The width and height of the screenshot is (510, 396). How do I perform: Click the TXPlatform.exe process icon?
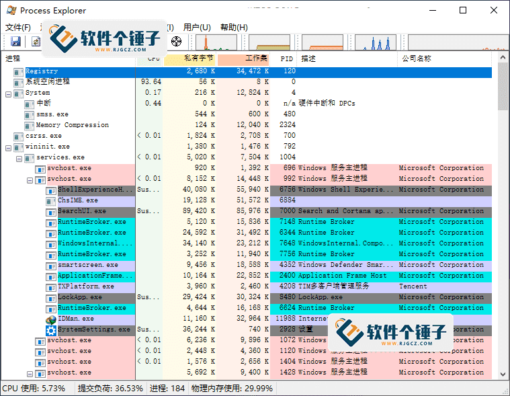pos(51,287)
